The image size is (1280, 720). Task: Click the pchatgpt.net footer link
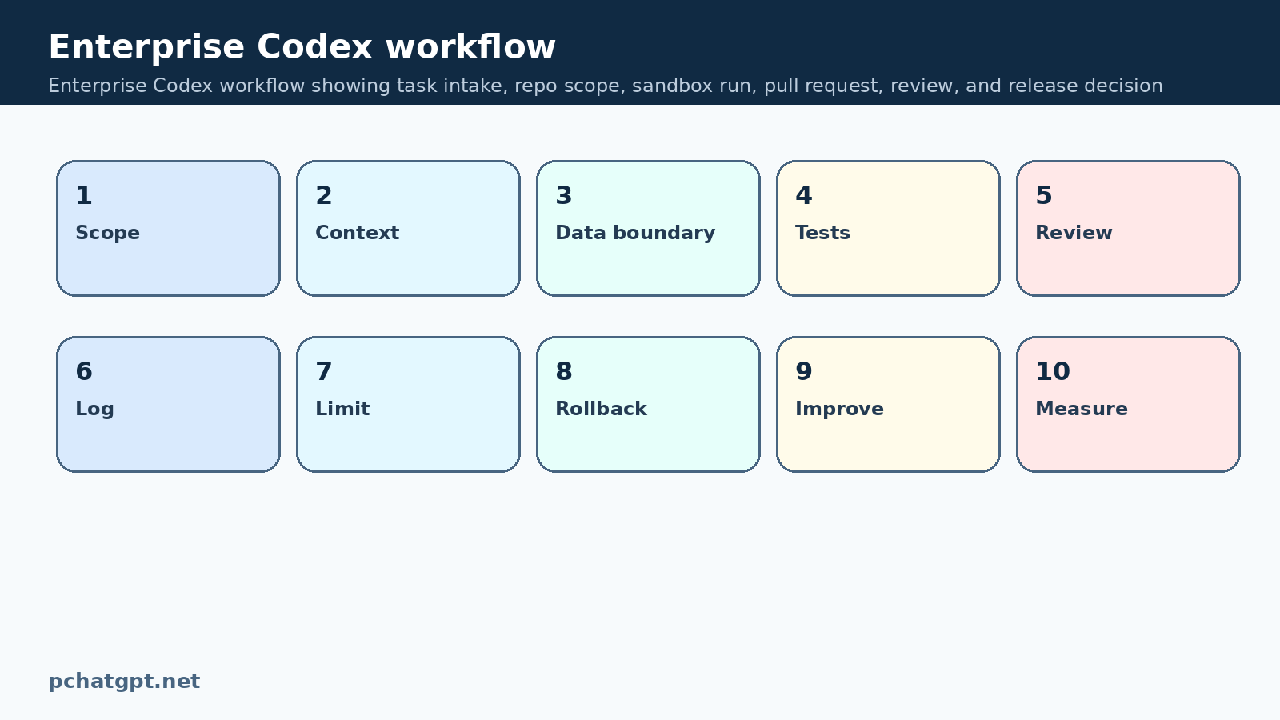124,682
